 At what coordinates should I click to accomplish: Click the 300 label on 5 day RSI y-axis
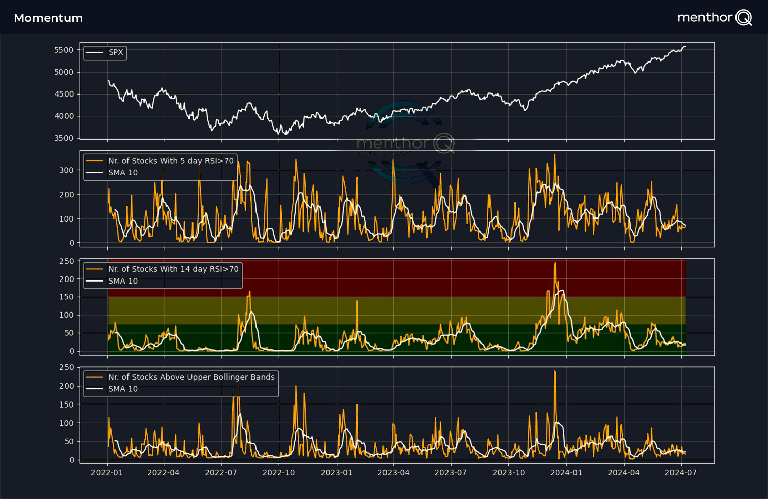67,170
